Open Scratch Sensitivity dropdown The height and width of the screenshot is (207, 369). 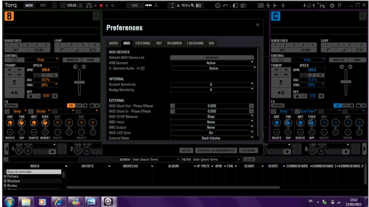point(212,84)
